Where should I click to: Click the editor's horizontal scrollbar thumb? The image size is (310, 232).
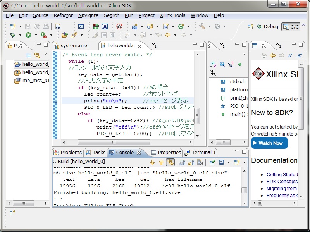click(114, 142)
